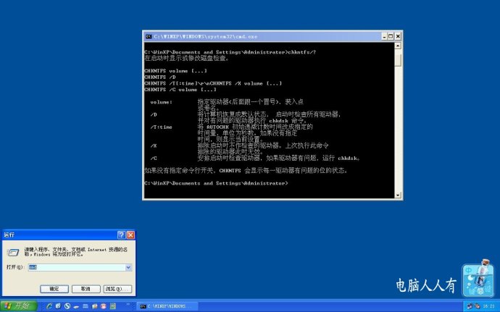
Task: Click the cmd.exe title bar system icon
Action: pyautogui.click(x=149, y=35)
